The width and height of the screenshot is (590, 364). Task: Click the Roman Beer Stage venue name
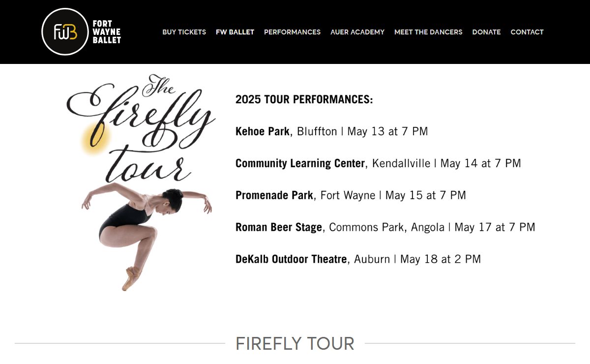coord(279,227)
